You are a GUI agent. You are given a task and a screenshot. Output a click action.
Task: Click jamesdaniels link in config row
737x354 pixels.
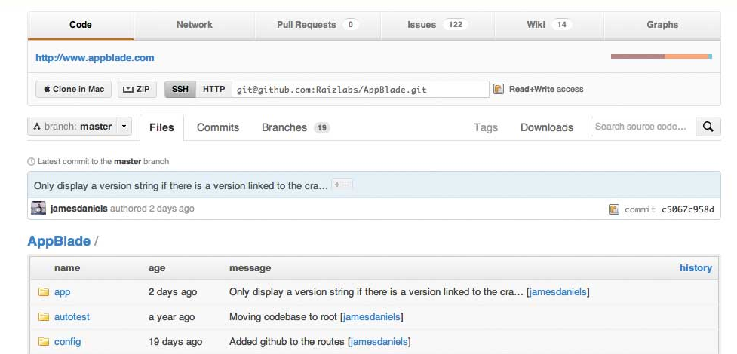coord(379,342)
